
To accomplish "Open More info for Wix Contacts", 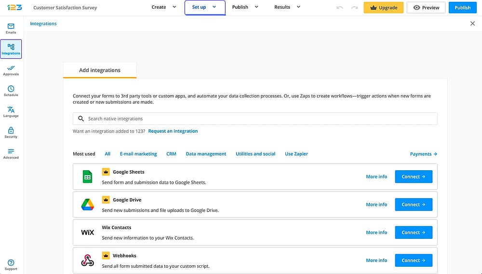I will (376, 233).
